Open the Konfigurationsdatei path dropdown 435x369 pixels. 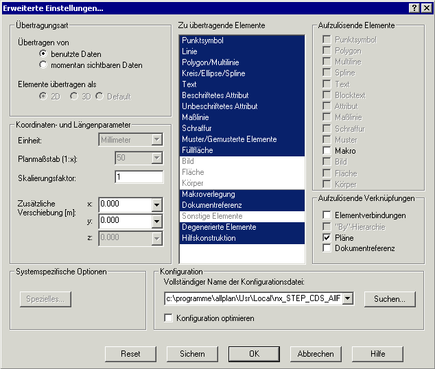point(348,298)
